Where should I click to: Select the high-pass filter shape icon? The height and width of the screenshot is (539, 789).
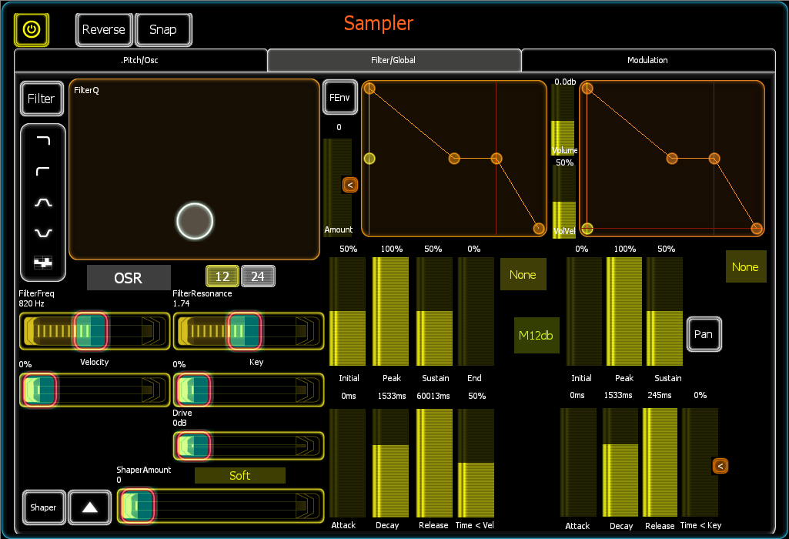[43, 172]
